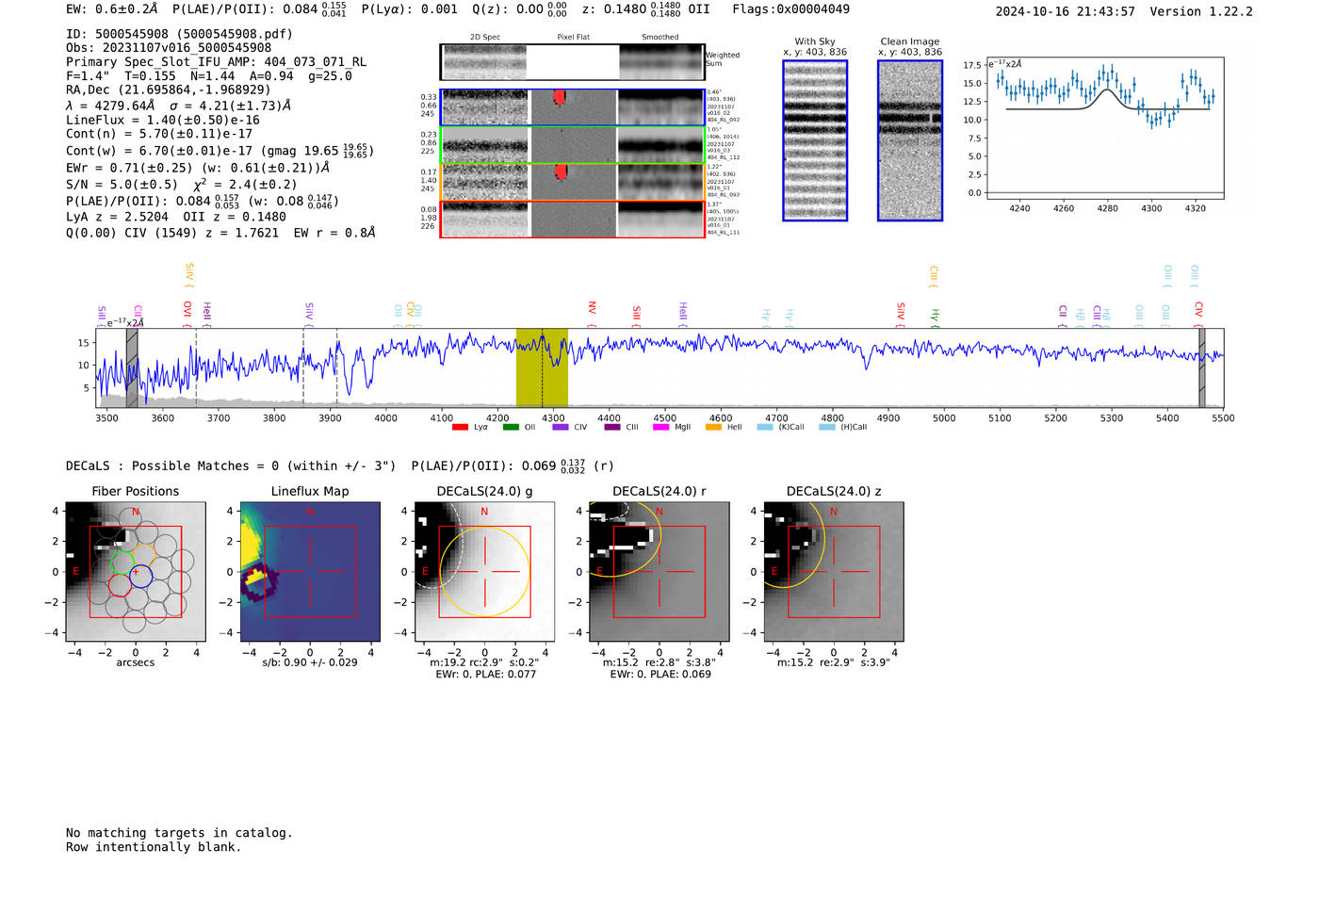Select the green-bordered fiber row 404_RL_112

click(x=572, y=145)
